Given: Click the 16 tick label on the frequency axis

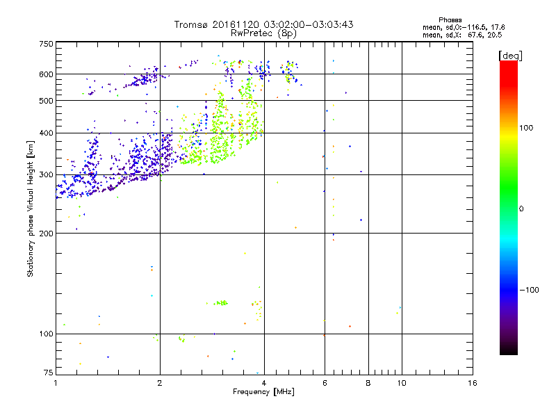Looking at the screenshot, I should coord(473,383).
